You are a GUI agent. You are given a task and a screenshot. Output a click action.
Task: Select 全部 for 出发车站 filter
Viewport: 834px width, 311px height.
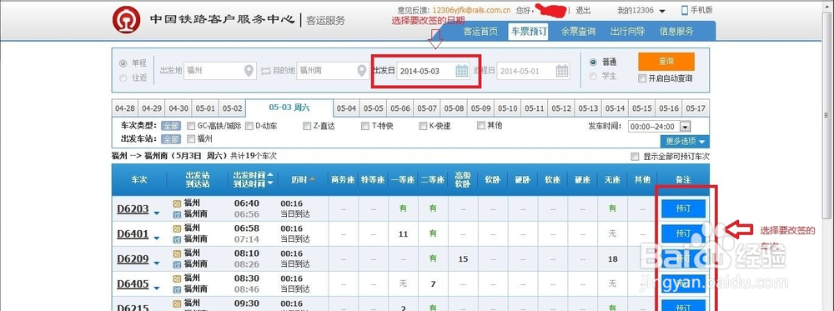click(171, 139)
